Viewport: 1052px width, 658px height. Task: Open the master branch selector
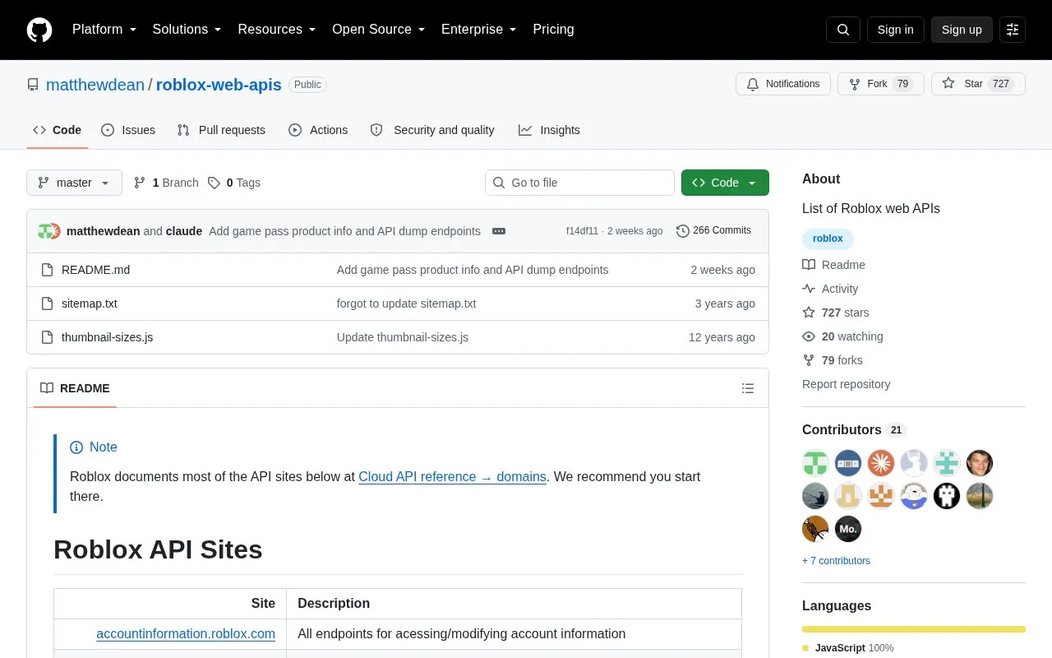pyautogui.click(x=74, y=183)
